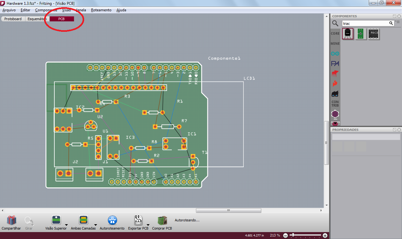
Task: Click the vertical canvas scrollbar thumb
Action: tap(327, 143)
